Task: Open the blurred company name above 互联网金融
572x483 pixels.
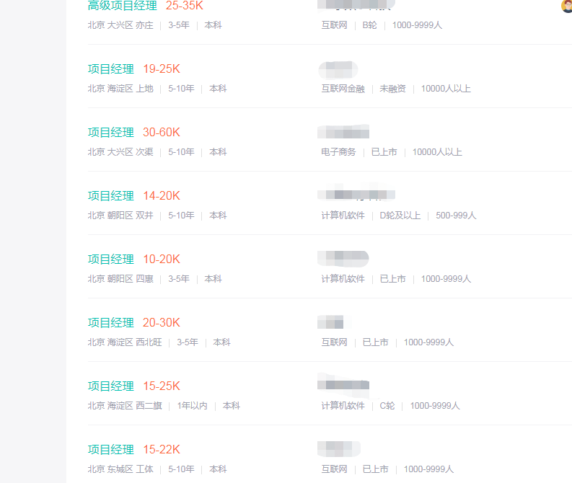Action: coord(338,69)
